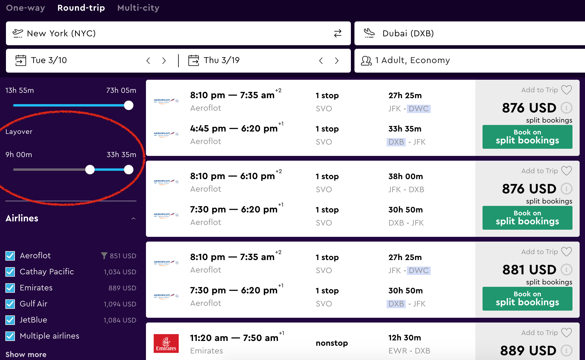Screen dimensions: 585x360
Task: Select the One-way trip tab
Action: pyautogui.click(x=25, y=8)
